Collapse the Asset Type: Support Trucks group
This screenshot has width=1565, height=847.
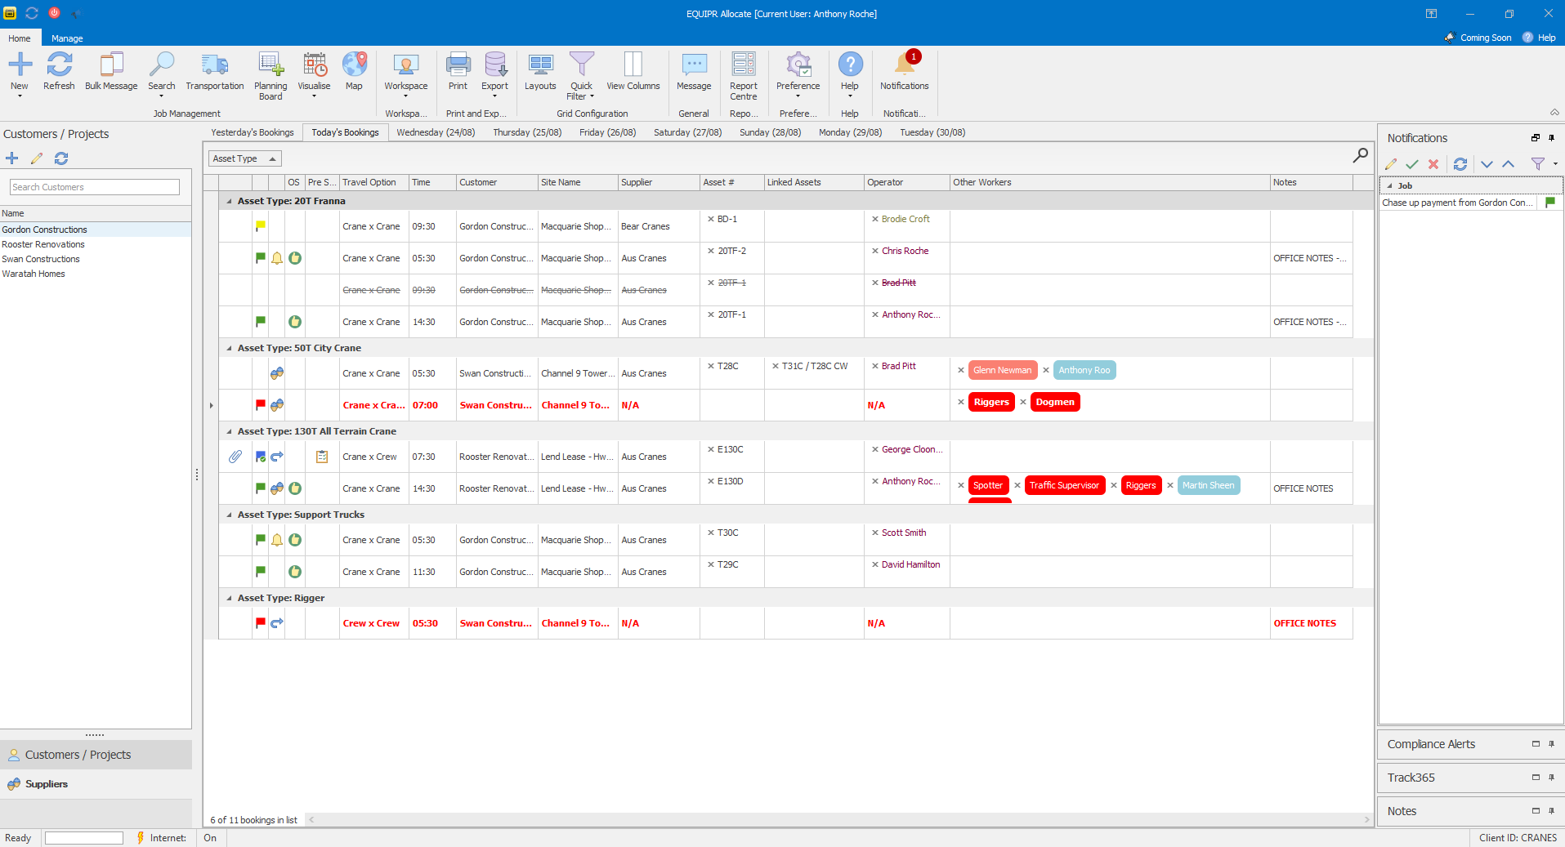coord(229,514)
